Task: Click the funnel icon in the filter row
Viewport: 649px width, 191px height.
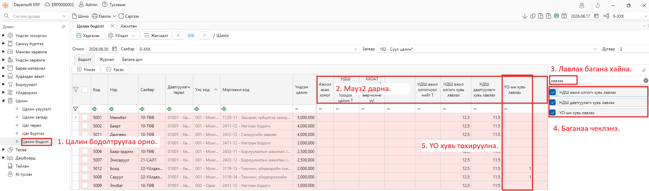Action: click(75, 109)
